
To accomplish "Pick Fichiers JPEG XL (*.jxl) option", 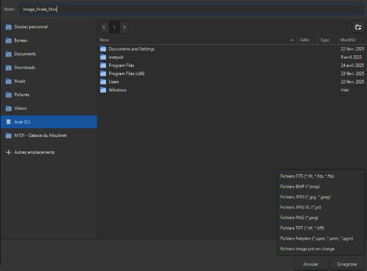I will tap(301, 207).
